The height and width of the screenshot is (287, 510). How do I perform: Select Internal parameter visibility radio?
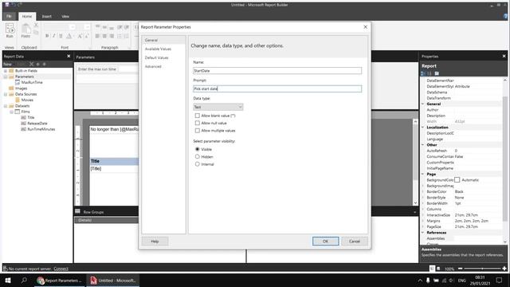[x=197, y=164]
